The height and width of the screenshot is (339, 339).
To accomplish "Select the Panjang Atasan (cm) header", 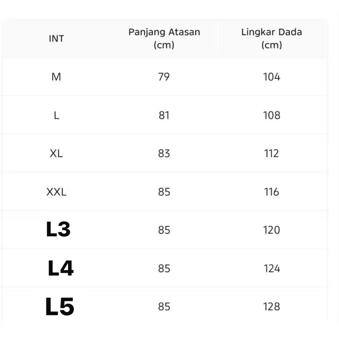I will click(x=164, y=38).
